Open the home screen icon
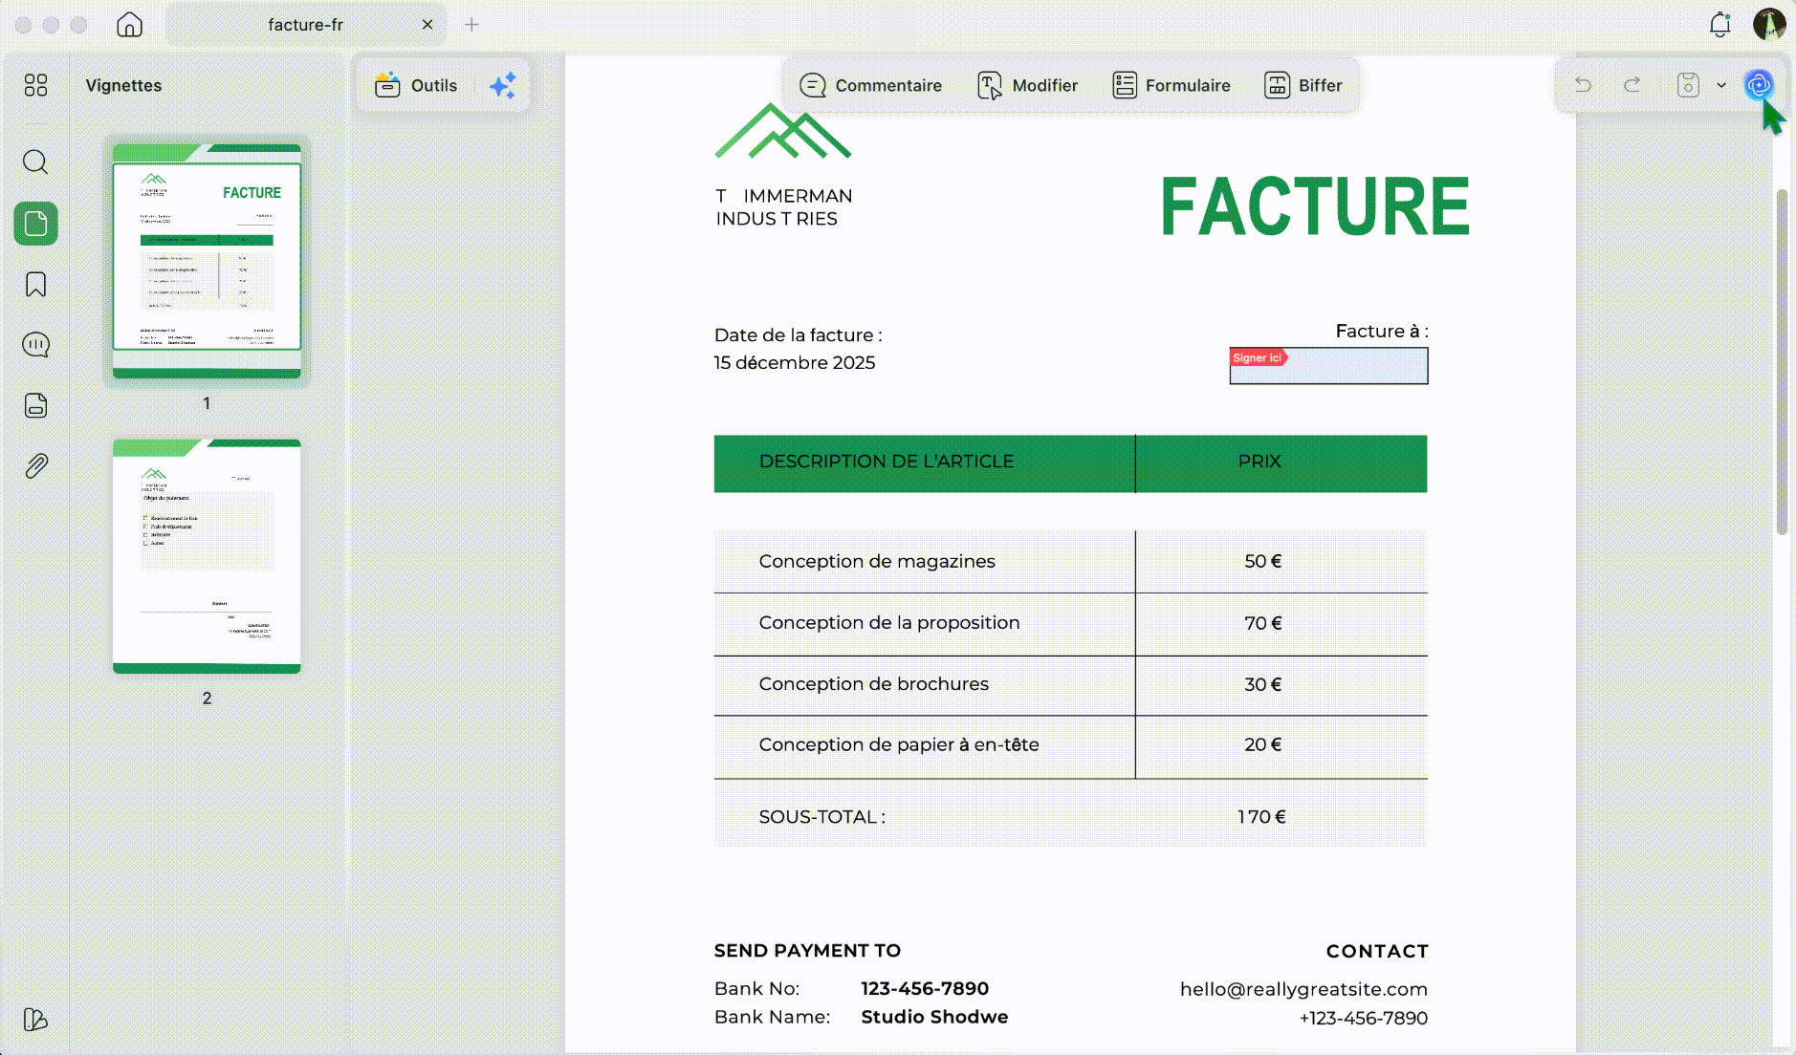 pyautogui.click(x=129, y=25)
